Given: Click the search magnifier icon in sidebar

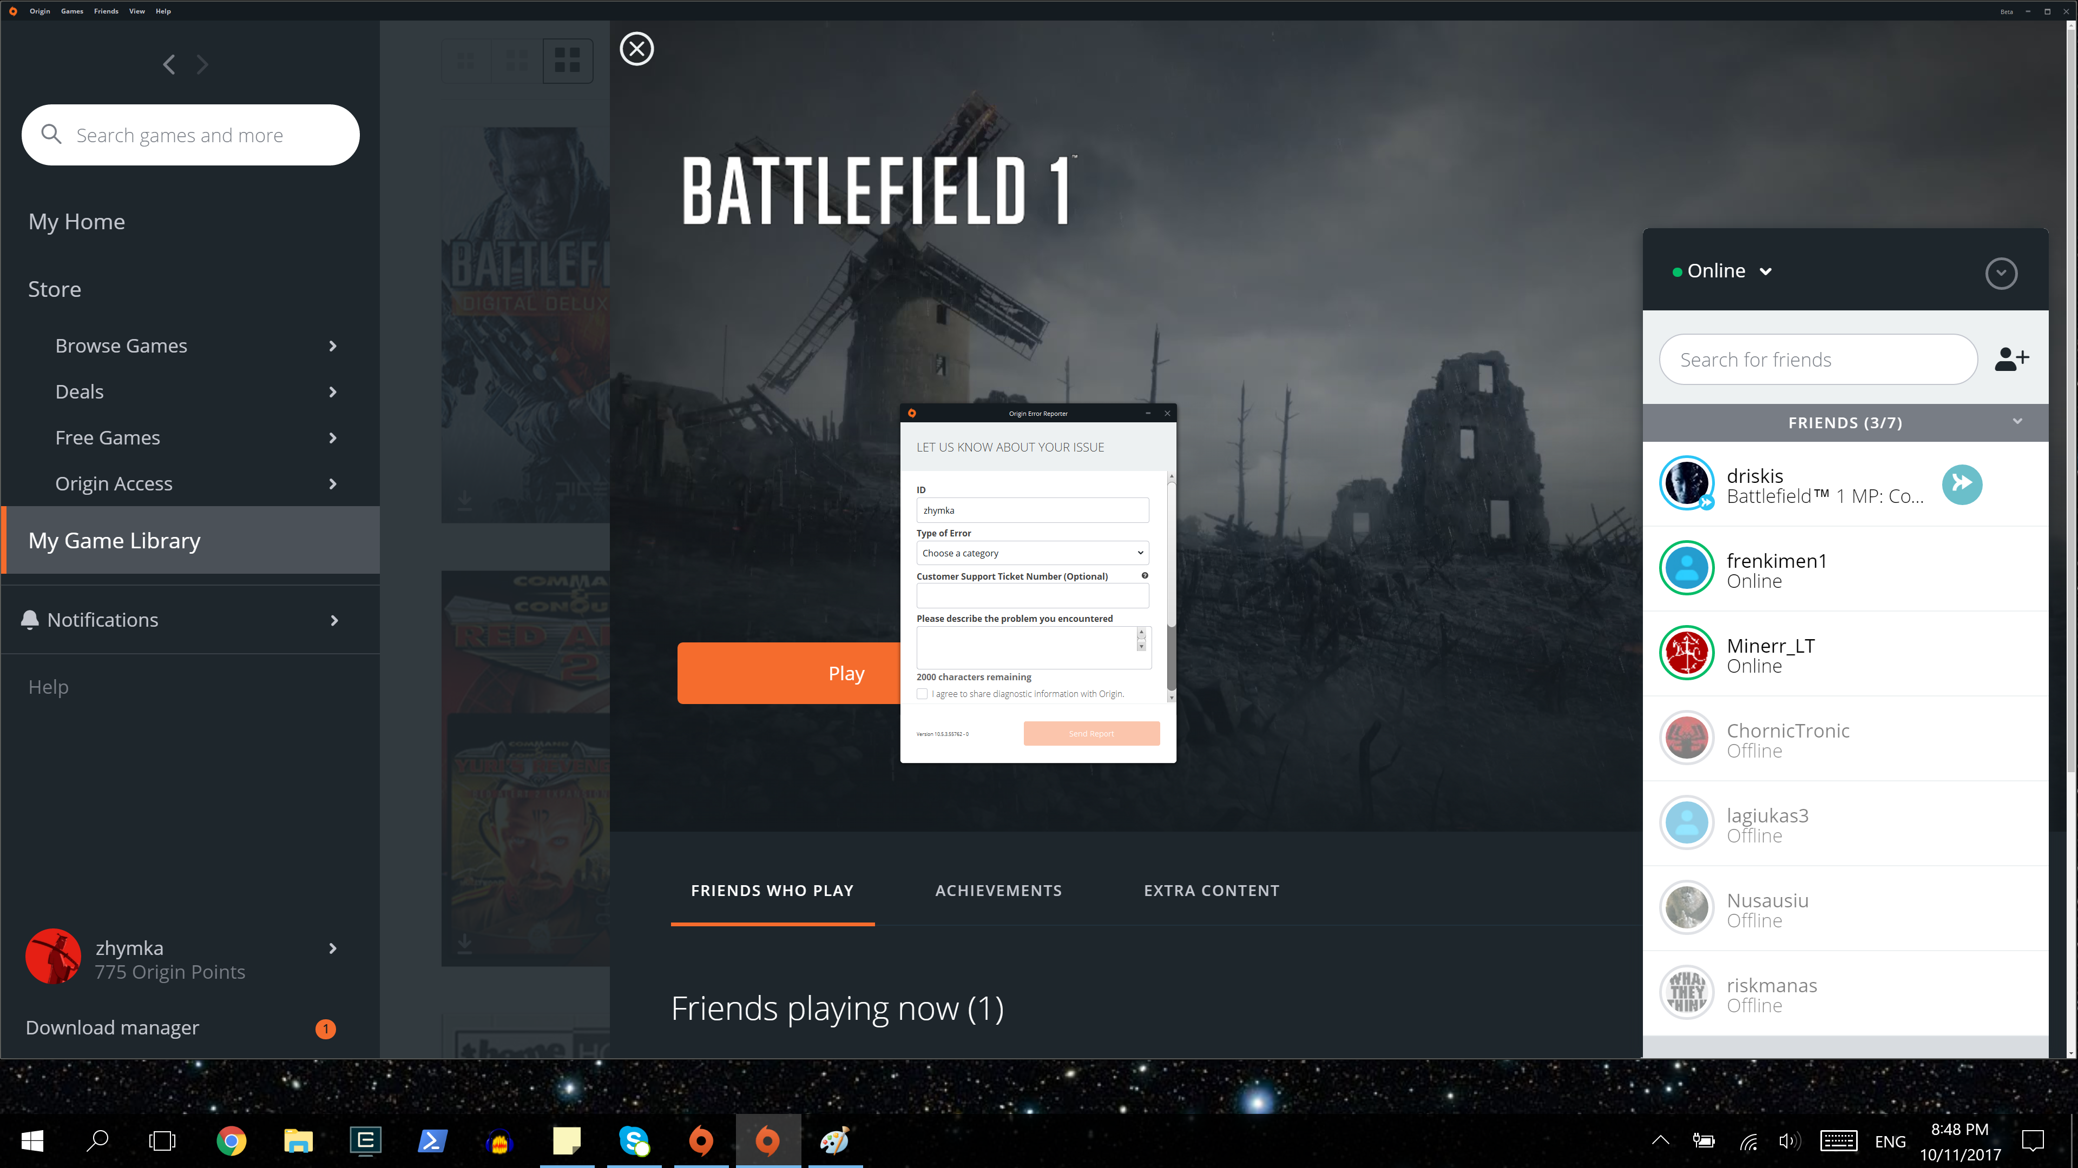Looking at the screenshot, I should pos(51,135).
